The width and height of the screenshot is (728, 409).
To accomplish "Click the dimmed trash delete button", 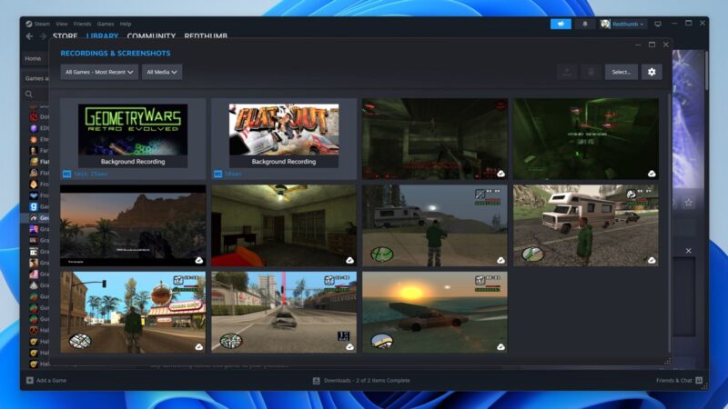I will coord(591,72).
